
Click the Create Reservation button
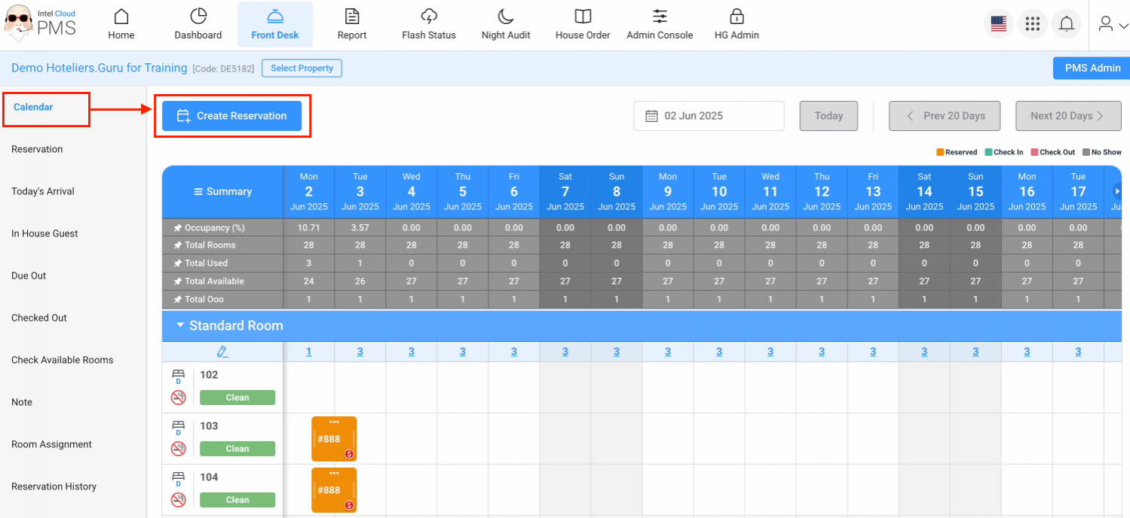click(232, 116)
